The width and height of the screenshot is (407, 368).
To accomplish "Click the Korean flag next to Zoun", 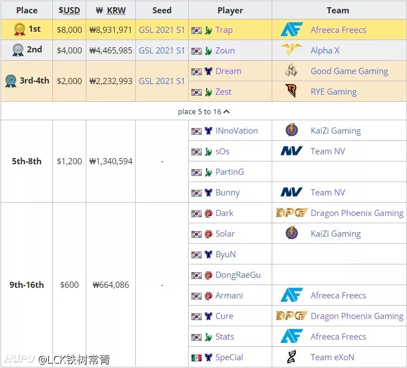I will tap(197, 51).
